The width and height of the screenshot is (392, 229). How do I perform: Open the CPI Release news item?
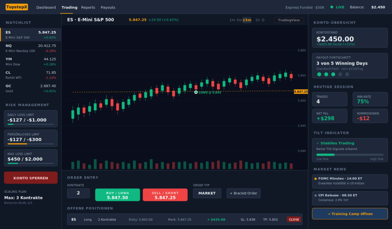pyautogui.click(x=350, y=198)
